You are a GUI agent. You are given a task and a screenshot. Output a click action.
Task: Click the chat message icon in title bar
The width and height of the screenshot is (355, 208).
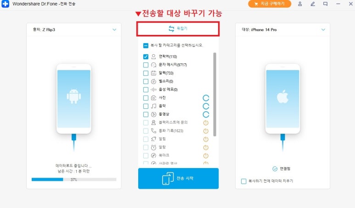(325, 4)
